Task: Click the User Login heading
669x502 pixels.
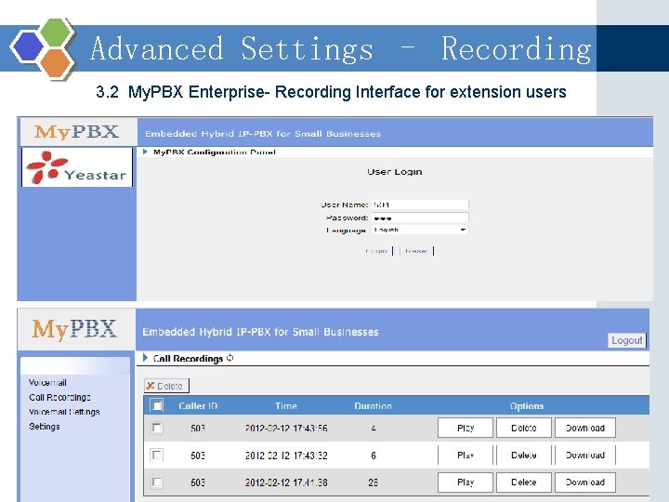Action: (x=395, y=172)
